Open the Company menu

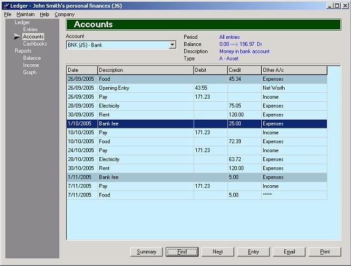pos(64,15)
